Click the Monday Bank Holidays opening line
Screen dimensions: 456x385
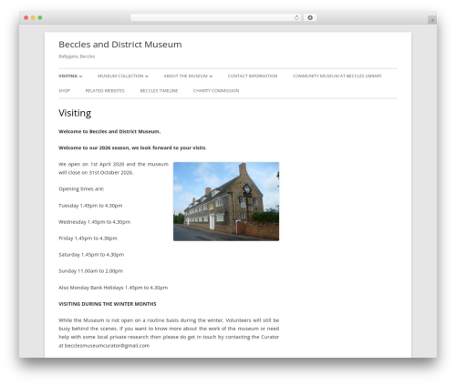pyautogui.click(x=113, y=288)
